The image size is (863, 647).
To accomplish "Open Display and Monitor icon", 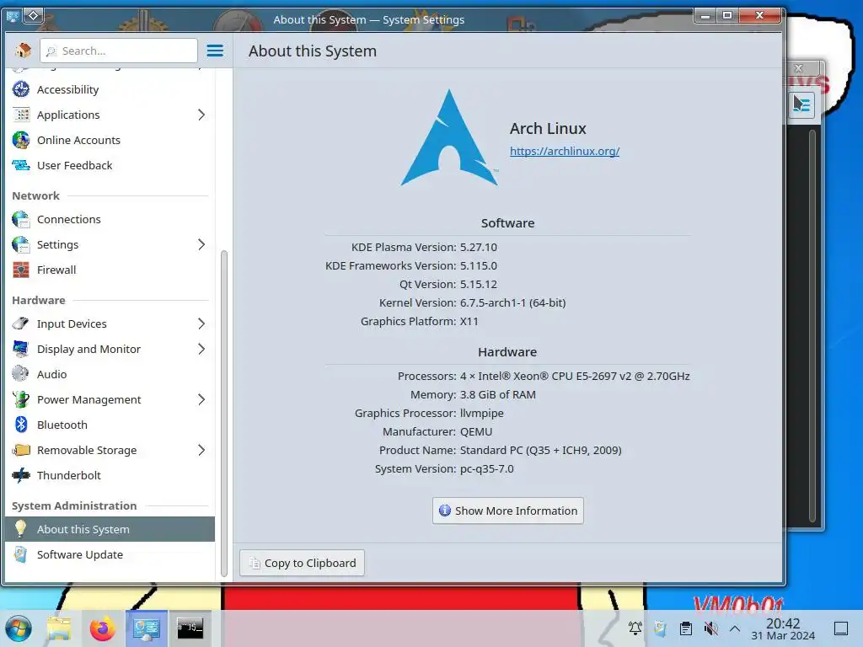I will [21, 350].
